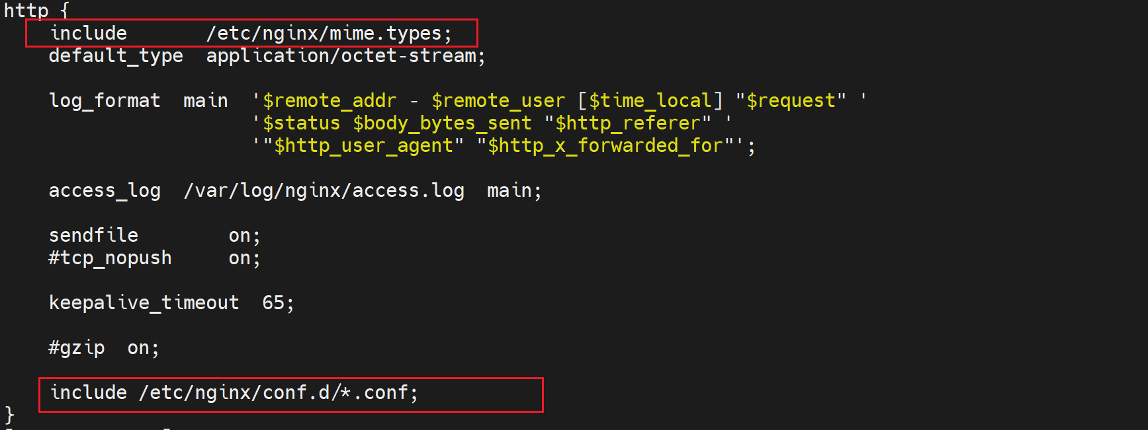Click the access_log directive

pyautogui.click(x=105, y=191)
